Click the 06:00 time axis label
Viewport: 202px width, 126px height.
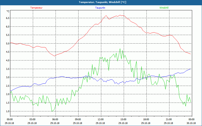tap(56, 119)
